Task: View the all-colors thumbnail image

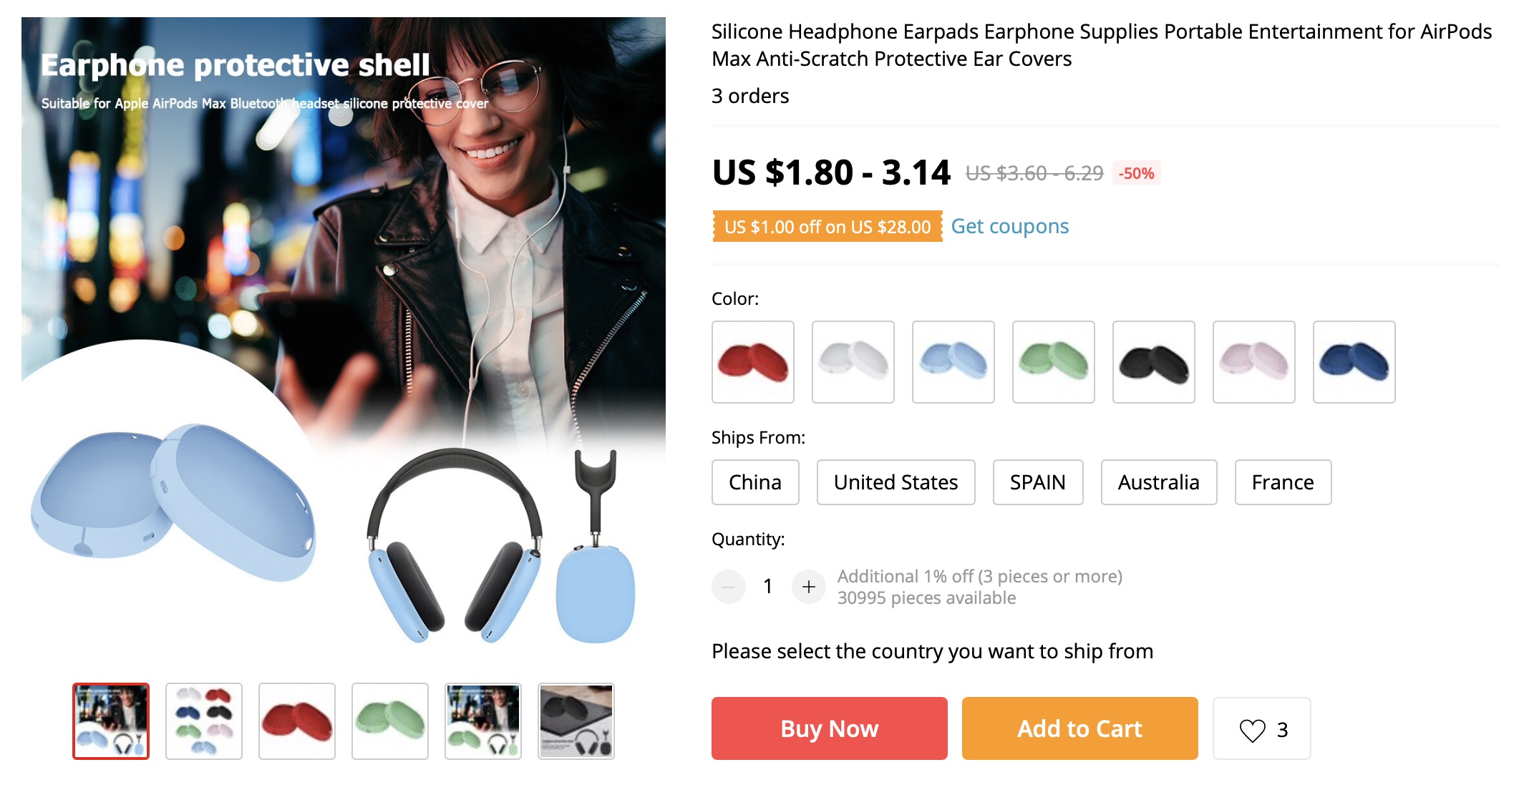Action: 204,721
